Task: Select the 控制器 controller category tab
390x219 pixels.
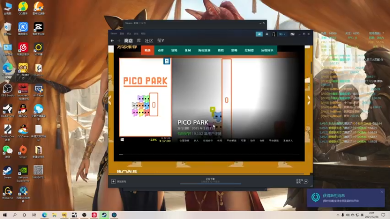Action: coord(249,50)
